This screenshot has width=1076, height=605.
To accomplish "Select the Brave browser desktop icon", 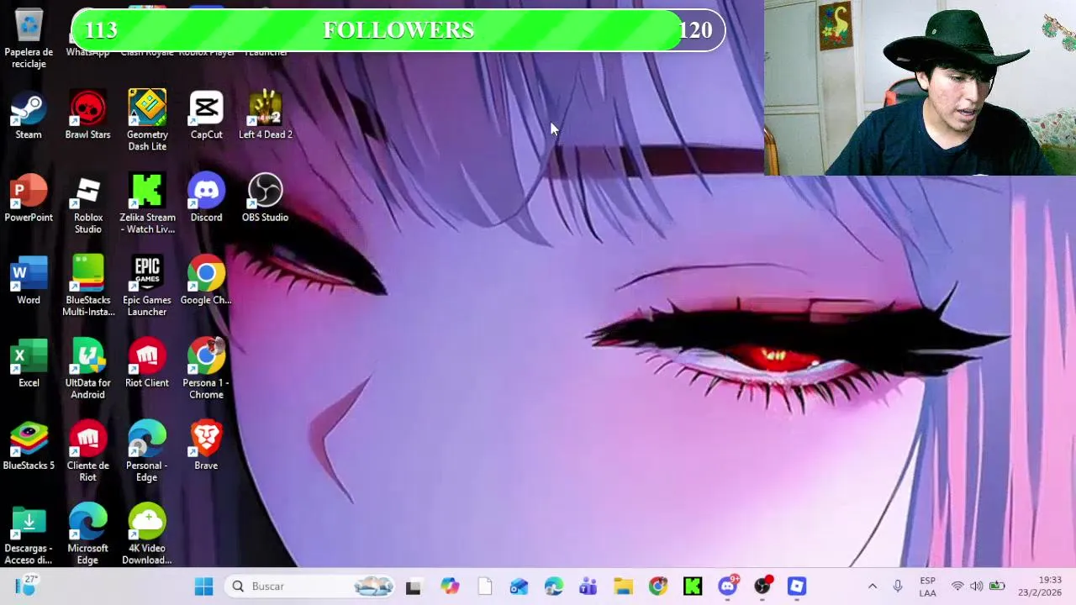I will [206, 446].
